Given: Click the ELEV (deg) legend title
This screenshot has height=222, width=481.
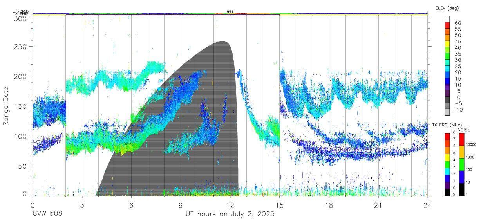Looking at the screenshot, I should click(447, 8).
